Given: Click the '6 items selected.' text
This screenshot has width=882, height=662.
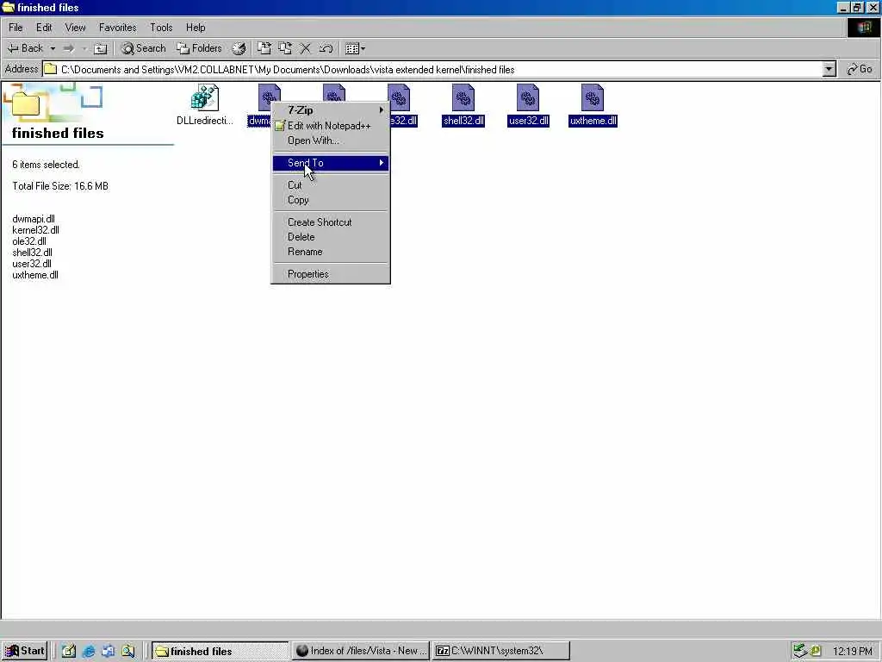Looking at the screenshot, I should click(47, 165).
